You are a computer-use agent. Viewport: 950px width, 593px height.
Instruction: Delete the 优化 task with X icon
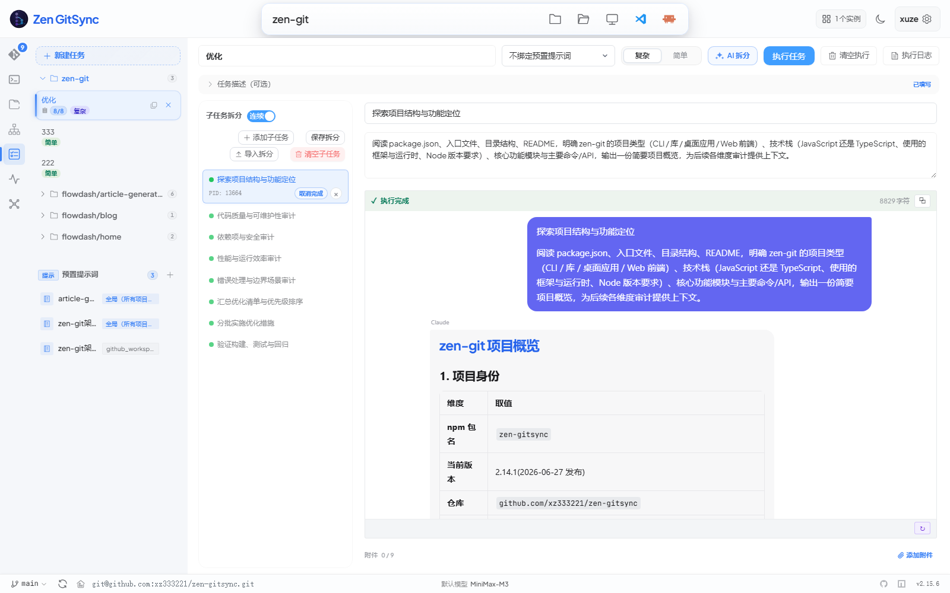coord(169,105)
